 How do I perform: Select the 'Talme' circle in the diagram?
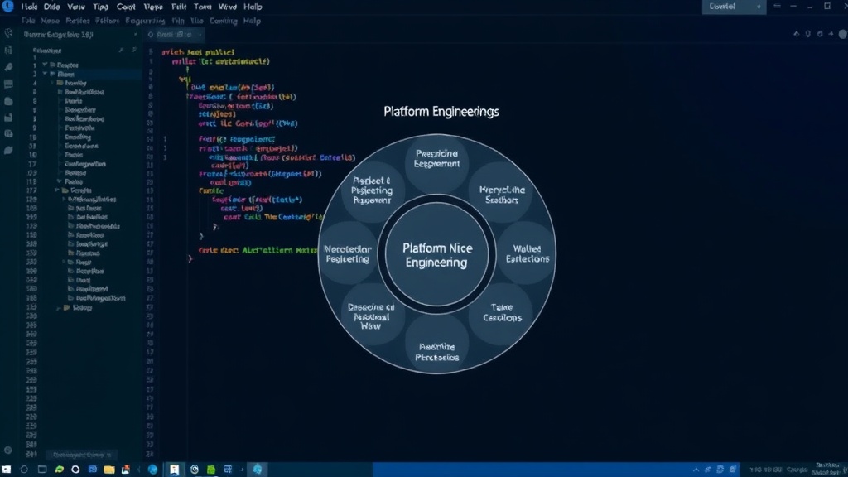(502, 312)
